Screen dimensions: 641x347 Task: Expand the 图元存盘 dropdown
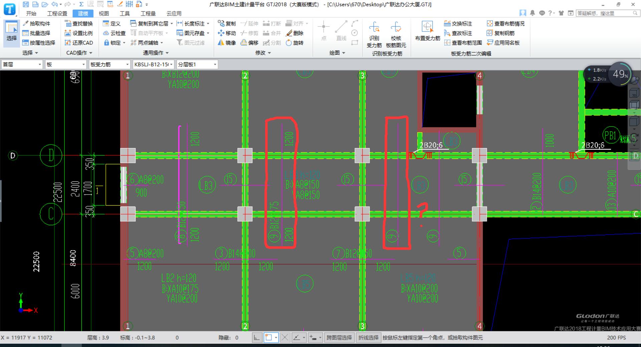pyautogui.click(x=208, y=33)
